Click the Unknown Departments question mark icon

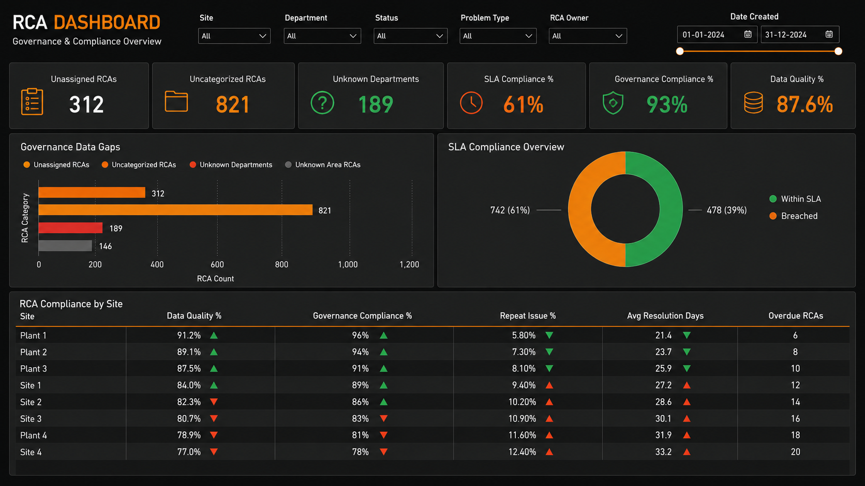tap(322, 103)
